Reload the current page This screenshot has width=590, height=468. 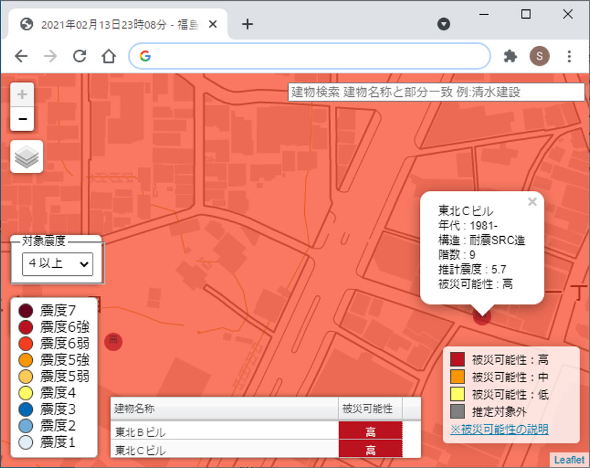click(x=79, y=56)
